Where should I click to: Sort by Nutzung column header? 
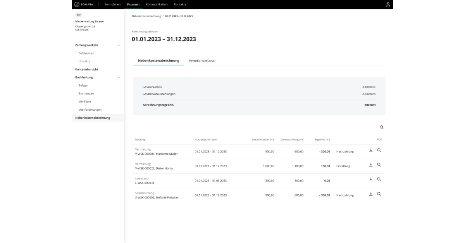140,139
